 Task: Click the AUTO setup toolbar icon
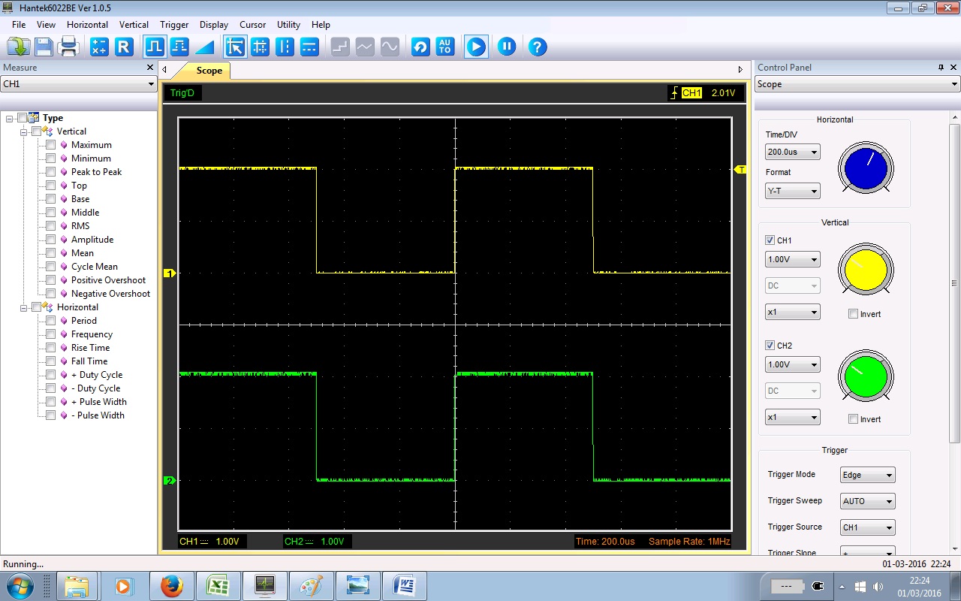tap(445, 47)
